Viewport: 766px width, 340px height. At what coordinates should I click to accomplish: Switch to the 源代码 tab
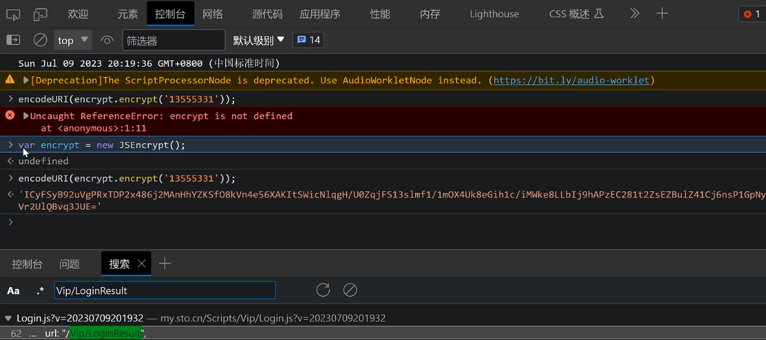267,14
